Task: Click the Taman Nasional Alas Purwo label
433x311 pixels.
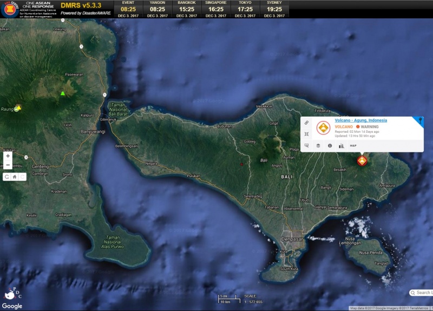Action: [x=113, y=242]
